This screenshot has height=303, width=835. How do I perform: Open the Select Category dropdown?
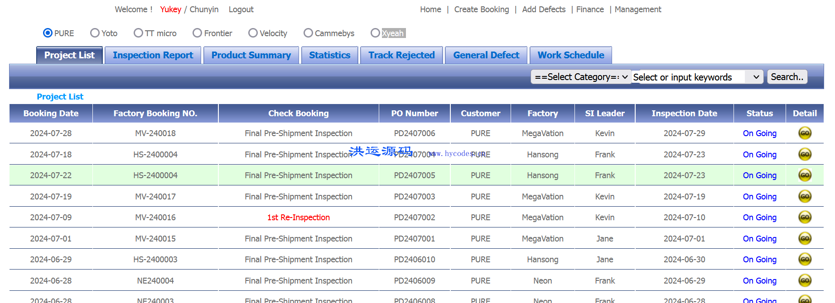580,77
